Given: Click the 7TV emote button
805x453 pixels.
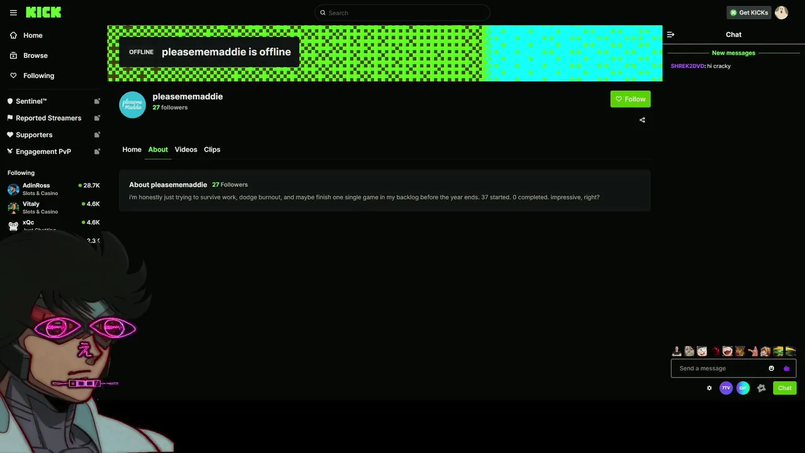Looking at the screenshot, I should (726, 388).
